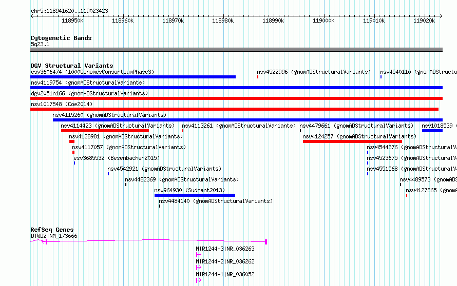Screen dimensions: 457x286
Task: Open the nsv4540110 variant label
Action: tap(418, 72)
